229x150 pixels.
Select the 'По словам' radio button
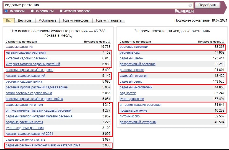coord(6,11)
